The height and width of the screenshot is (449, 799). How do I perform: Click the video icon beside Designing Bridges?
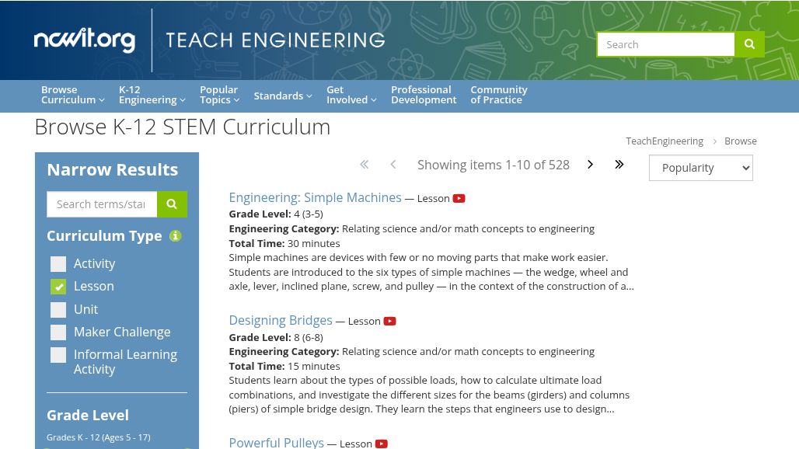pos(390,322)
